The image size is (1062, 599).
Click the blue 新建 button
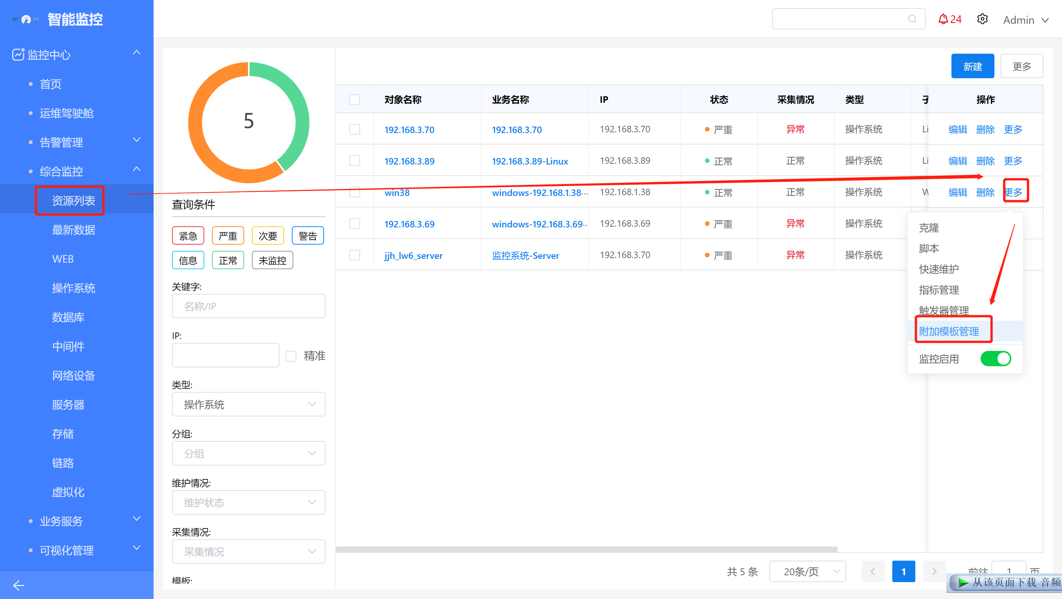[973, 66]
